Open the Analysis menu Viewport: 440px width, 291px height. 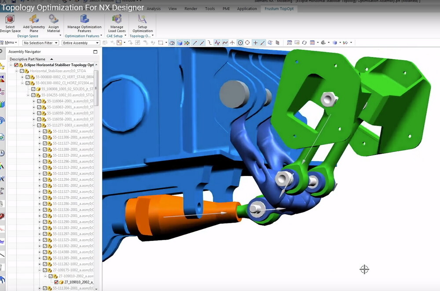(154, 8)
